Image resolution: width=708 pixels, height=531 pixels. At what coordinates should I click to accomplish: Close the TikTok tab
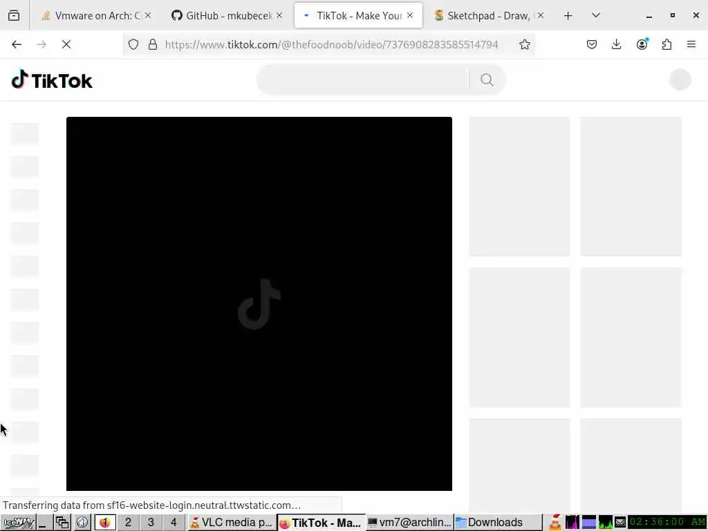point(410,15)
